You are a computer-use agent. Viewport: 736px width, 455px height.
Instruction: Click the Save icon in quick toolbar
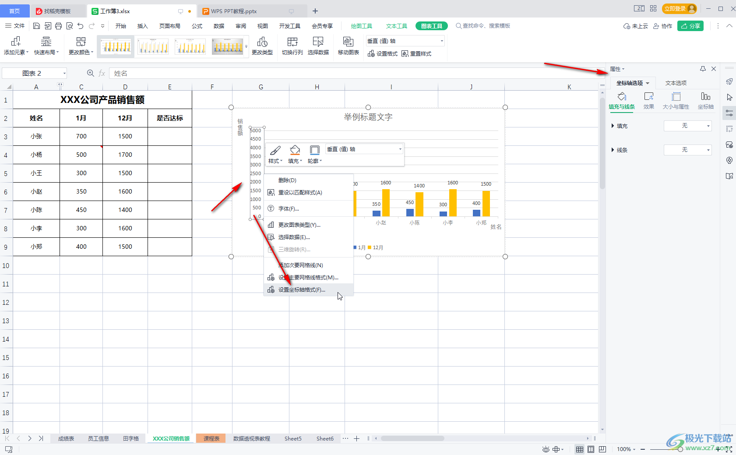pyautogui.click(x=37, y=26)
